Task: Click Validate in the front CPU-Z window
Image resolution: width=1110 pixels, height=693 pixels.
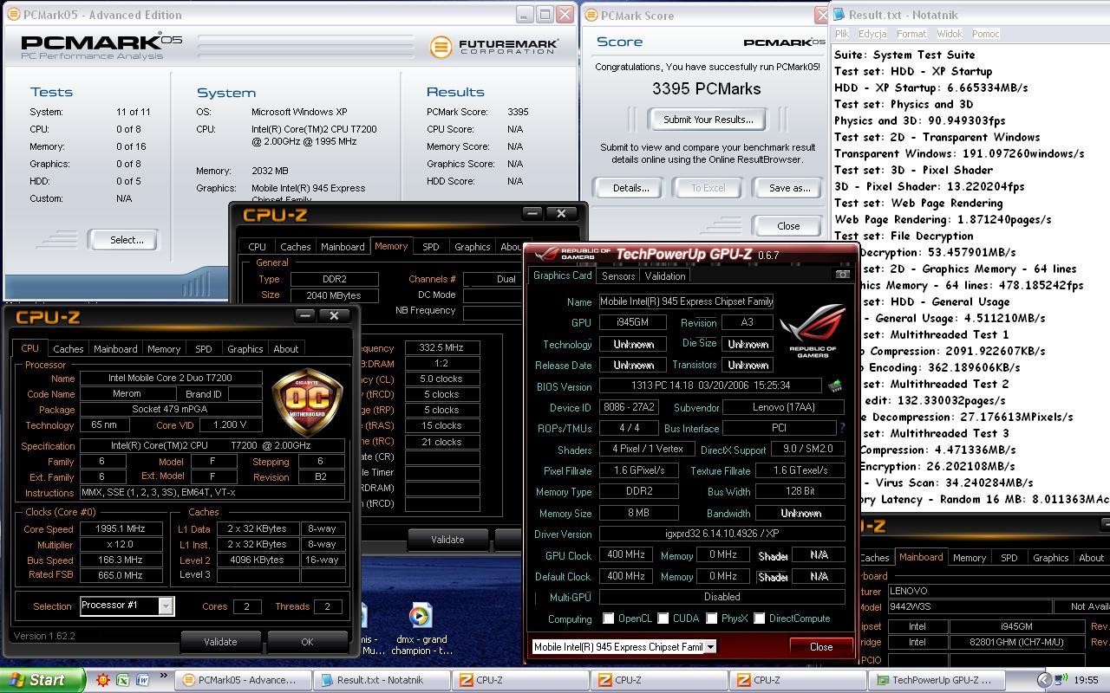Action: point(220,642)
